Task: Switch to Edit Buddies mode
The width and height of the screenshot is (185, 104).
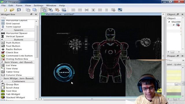Action: point(57,10)
